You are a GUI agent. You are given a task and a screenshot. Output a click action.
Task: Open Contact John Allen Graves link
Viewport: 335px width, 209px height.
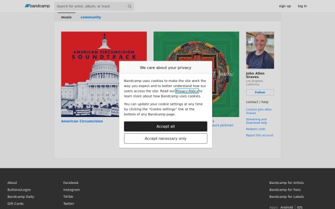(259, 111)
